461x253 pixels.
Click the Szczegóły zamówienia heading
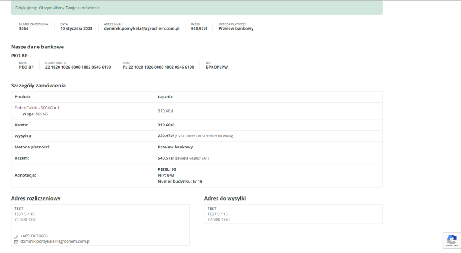coord(39,86)
